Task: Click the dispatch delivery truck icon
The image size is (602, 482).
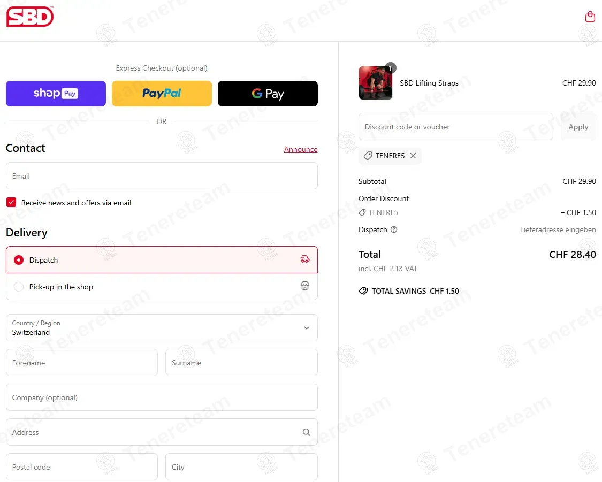Action: [305, 259]
